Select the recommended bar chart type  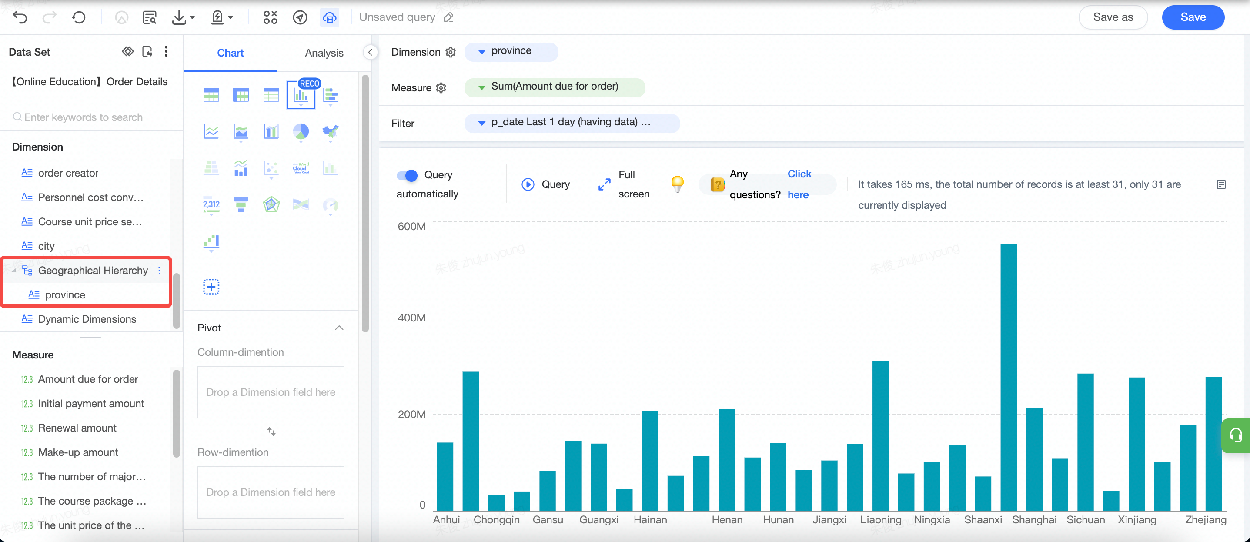[x=301, y=95]
